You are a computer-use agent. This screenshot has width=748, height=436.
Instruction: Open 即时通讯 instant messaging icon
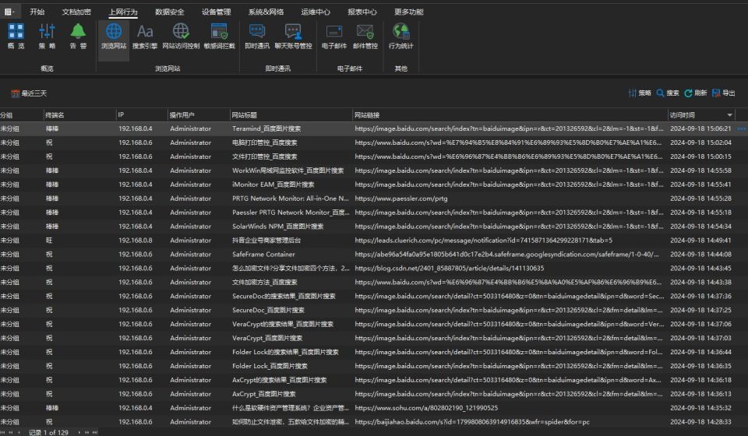[257, 37]
